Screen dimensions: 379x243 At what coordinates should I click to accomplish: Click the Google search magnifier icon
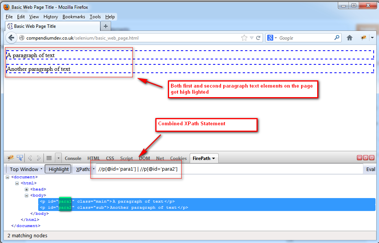click(337, 37)
